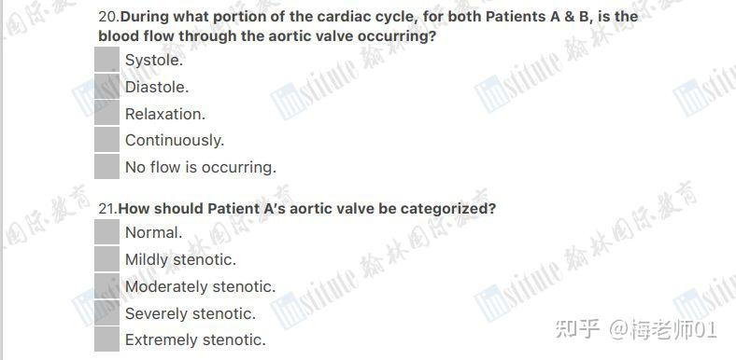The image size is (736, 360).
Task: Tick the Moderately stenotic checkbox
Action: click(x=107, y=286)
